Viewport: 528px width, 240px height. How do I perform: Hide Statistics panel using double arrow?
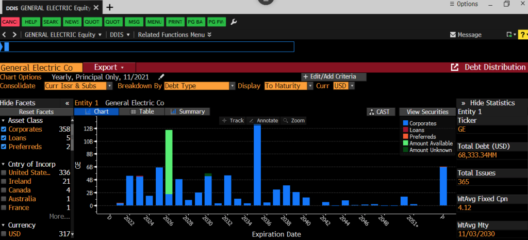pyautogui.click(x=464, y=103)
